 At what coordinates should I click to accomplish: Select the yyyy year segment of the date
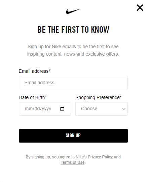(x=46, y=109)
